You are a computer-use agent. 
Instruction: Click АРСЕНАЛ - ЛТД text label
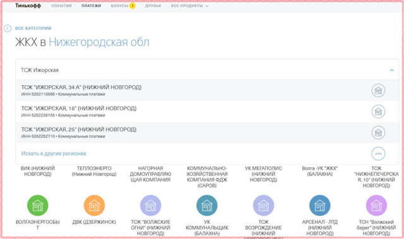320,228
